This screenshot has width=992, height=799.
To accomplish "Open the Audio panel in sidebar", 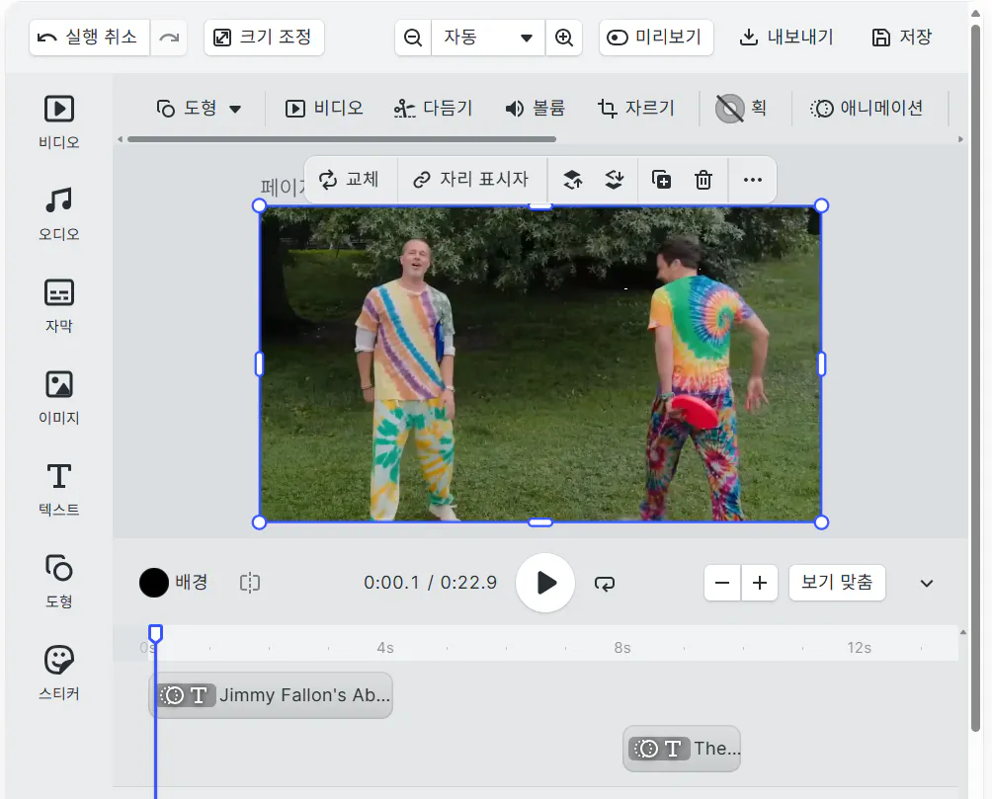I will [x=59, y=212].
